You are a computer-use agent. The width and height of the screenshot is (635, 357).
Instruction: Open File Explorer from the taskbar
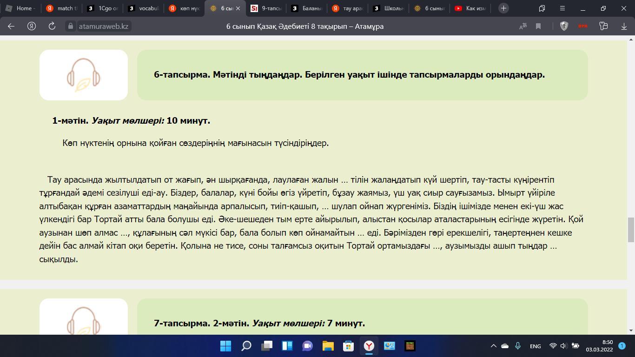[328, 346]
